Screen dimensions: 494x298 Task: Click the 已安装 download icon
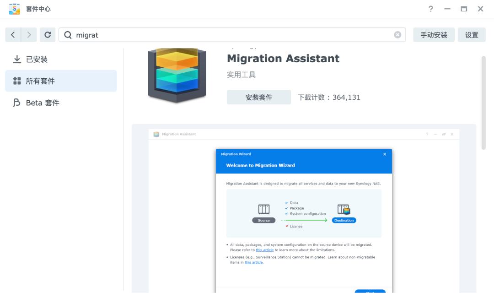pos(17,60)
